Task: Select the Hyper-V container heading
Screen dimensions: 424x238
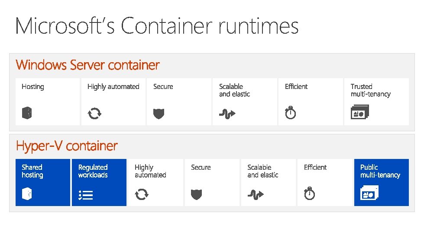Action: [x=67, y=146]
